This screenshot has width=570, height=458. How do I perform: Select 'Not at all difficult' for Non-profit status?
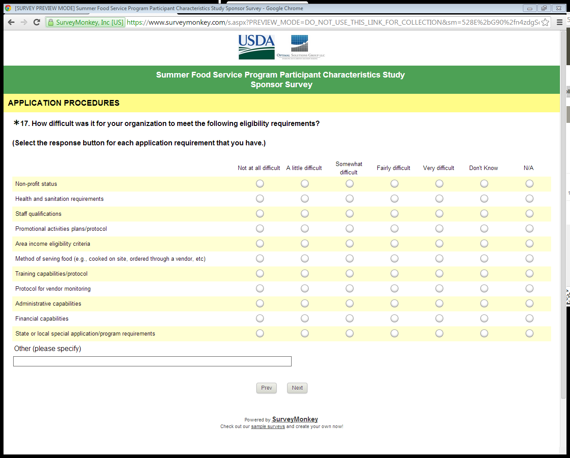[260, 184]
